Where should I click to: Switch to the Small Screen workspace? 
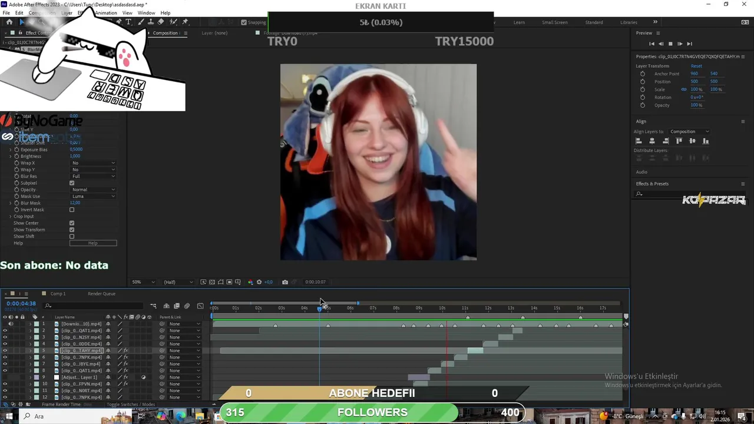[555, 22]
